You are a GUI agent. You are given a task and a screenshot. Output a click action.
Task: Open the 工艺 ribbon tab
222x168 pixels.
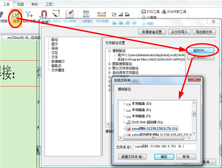click(49, 4)
